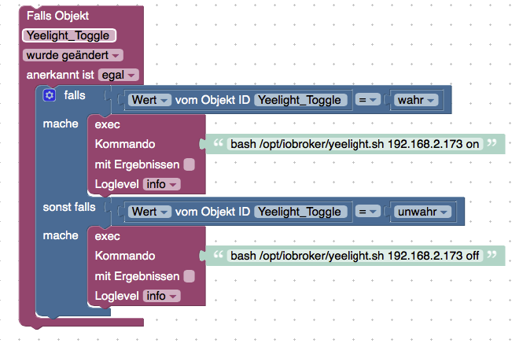Screen dimensions: 523x347
Task: Edit the command text ending in '173 off'
Action: click(355, 256)
